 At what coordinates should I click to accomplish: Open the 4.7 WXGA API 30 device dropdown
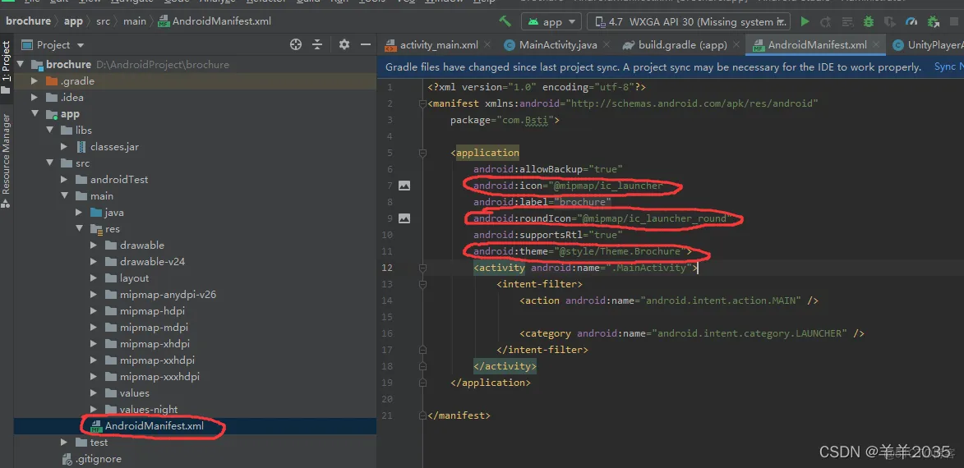click(x=689, y=21)
